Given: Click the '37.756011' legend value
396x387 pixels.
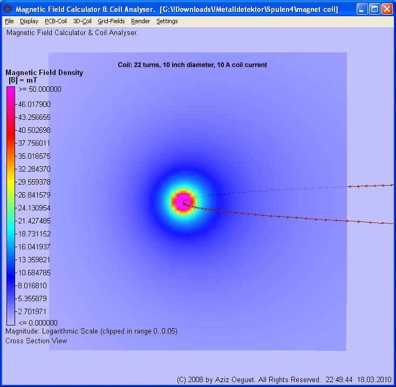Looking at the screenshot, I should [35, 143].
